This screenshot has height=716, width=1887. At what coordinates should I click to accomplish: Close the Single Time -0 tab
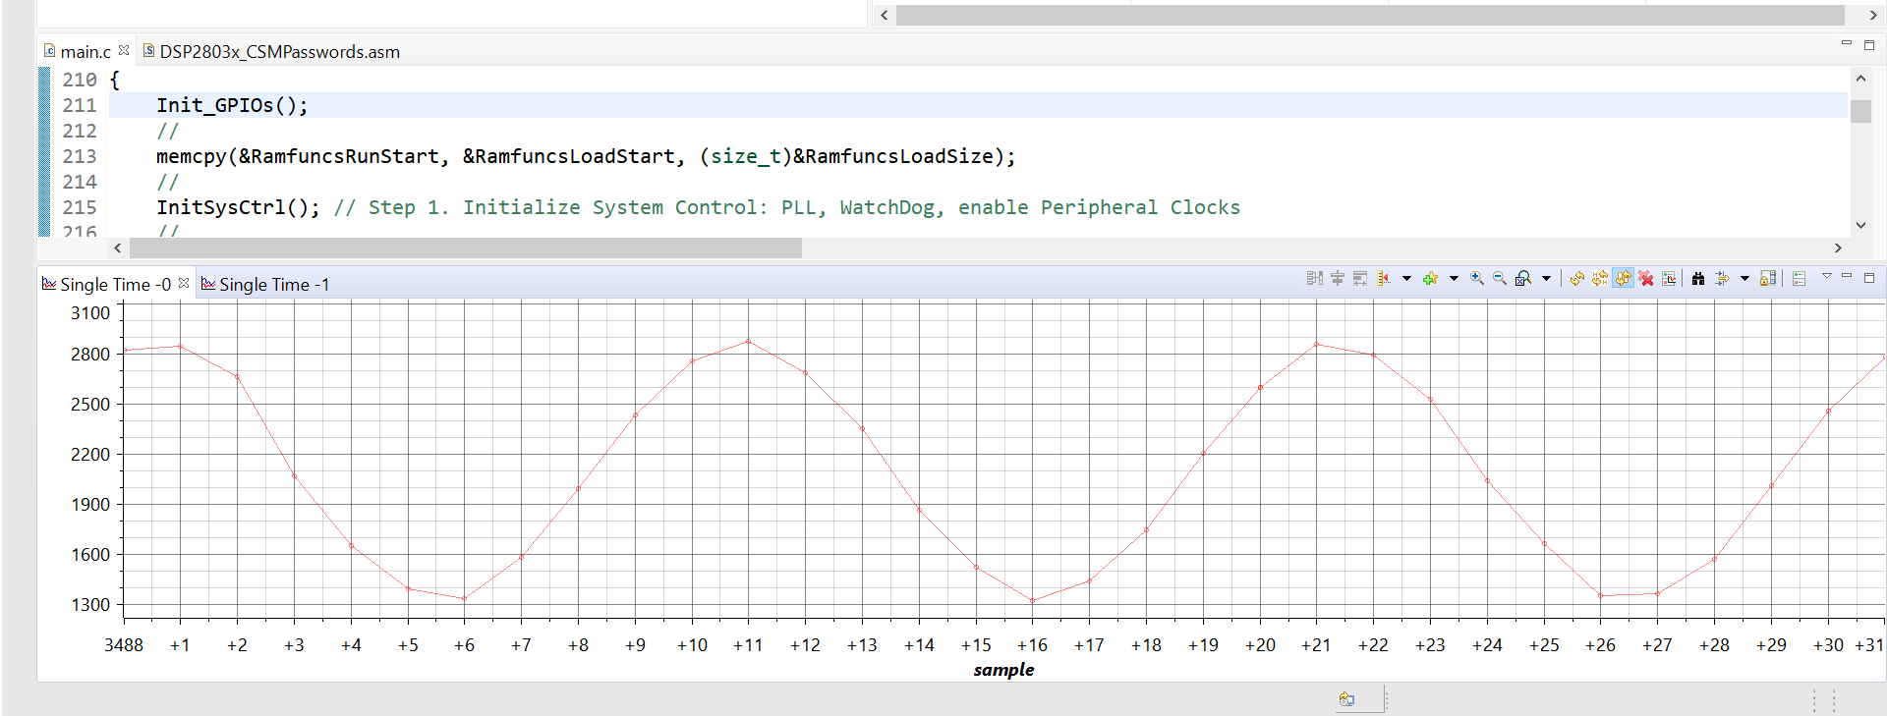coord(184,283)
